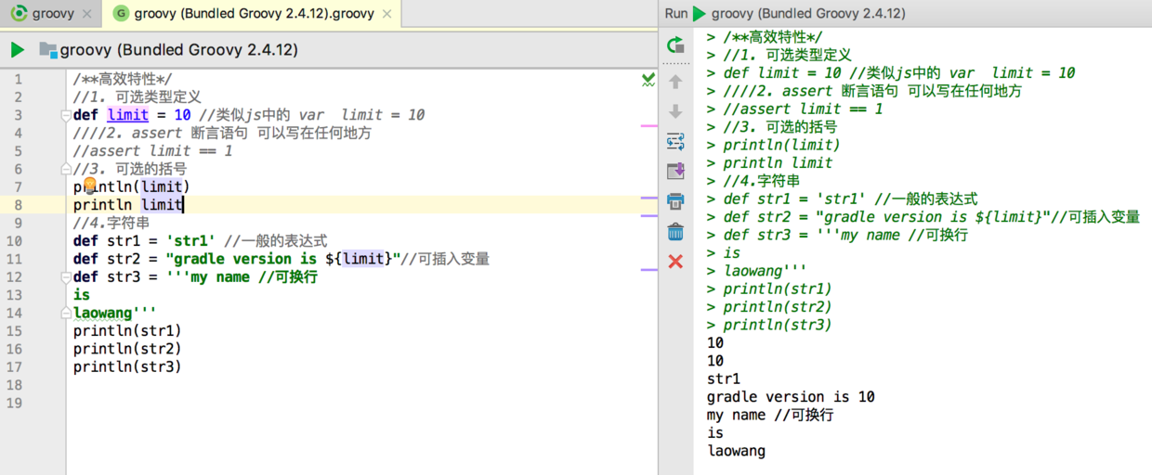Screen dimensions: 1152x475
Task: Click the groovy file icon in first tab
Action: tap(19, 14)
